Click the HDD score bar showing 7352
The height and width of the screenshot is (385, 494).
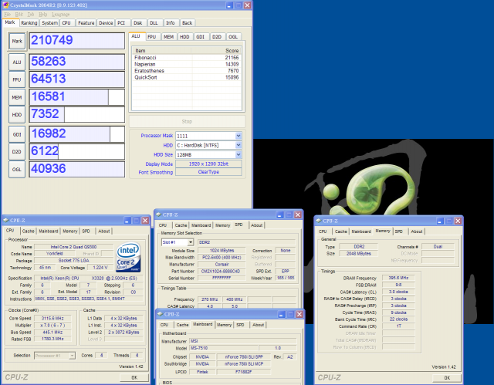tap(77, 114)
